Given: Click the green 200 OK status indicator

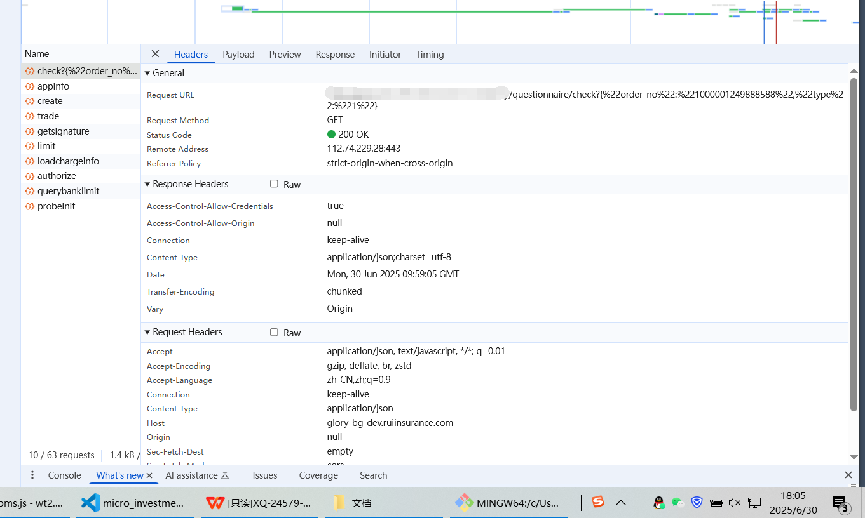Looking at the screenshot, I should 331,135.
